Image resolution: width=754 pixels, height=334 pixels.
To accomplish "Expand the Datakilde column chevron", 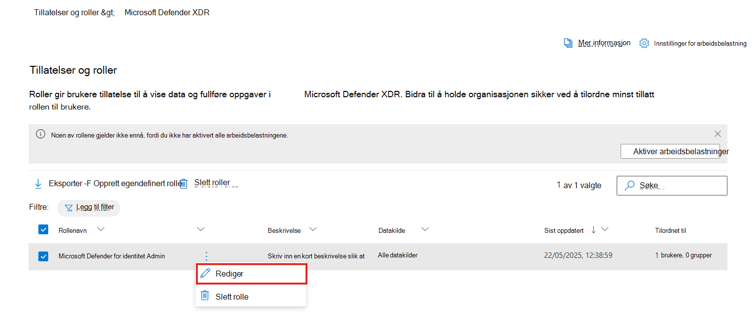I will (425, 229).
